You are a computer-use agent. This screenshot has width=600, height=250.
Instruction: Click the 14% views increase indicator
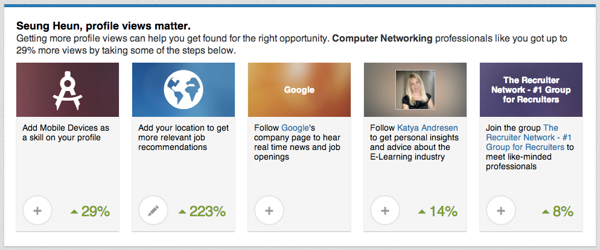pos(438,211)
